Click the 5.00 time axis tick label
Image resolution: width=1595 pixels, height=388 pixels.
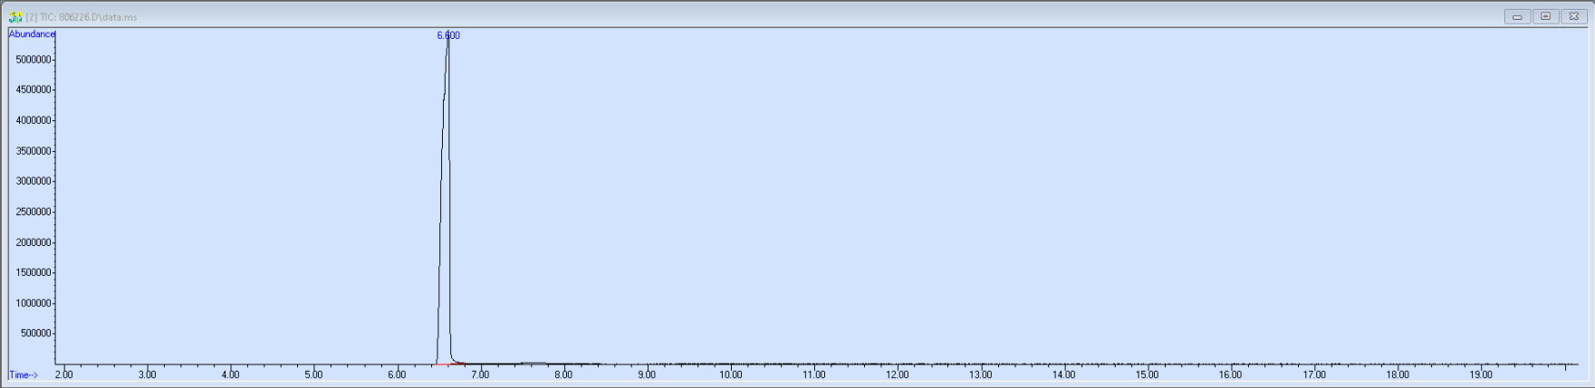click(x=314, y=374)
